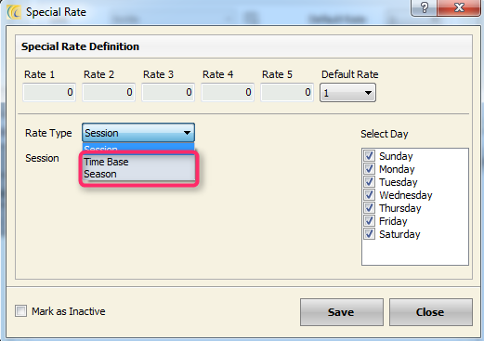Uncheck the Tuesday checkbox

coord(369,181)
